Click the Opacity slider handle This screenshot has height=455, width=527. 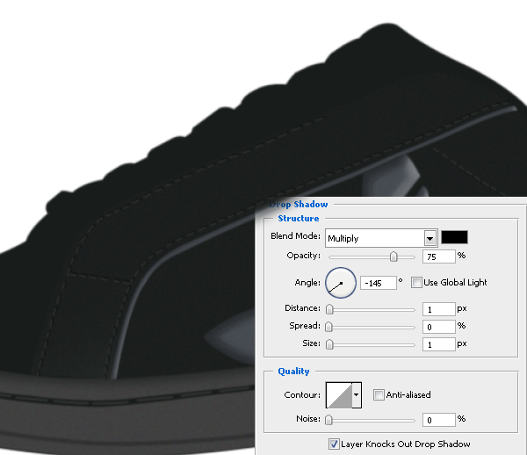(393, 256)
